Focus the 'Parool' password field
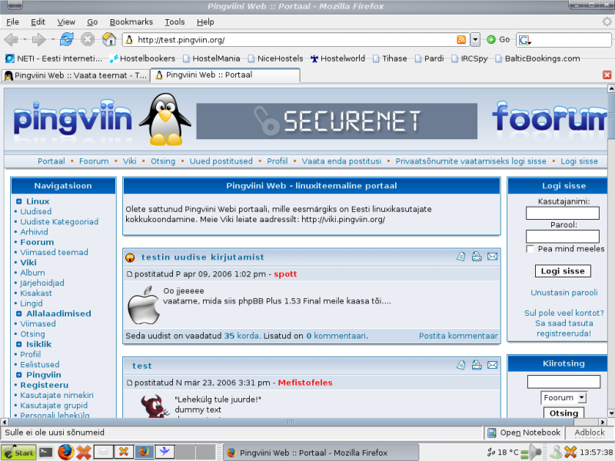The image size is (615, 461). pyautogui.click(x=563, y=237)
